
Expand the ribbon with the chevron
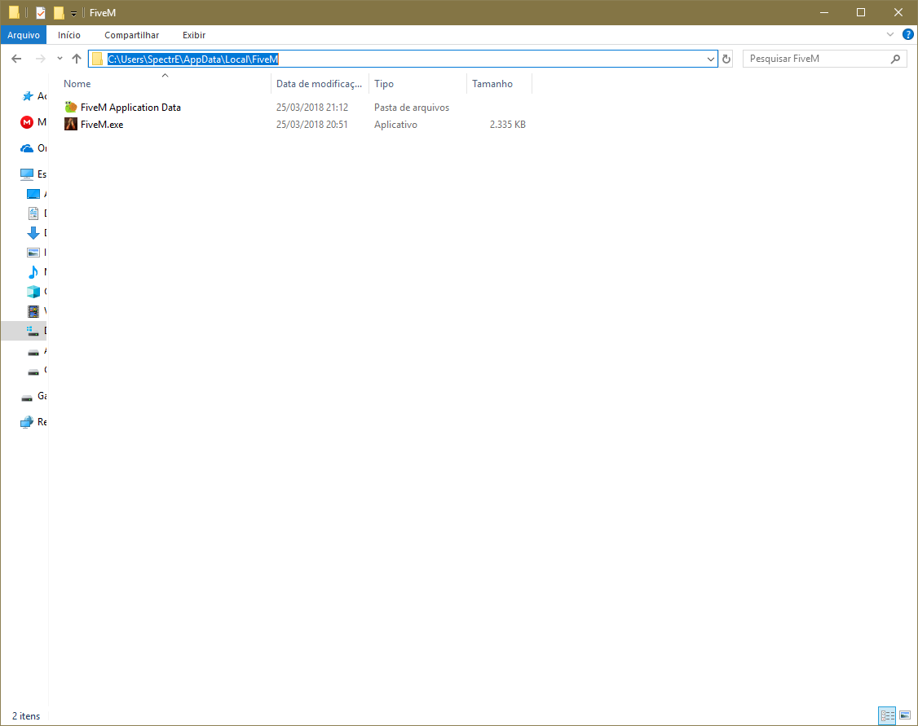pyautogui.click(x=890, y=34)
